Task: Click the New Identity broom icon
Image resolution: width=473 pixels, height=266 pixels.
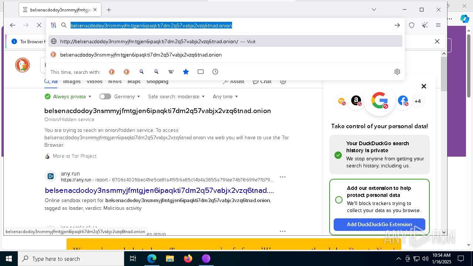Action: coord(425,25)
